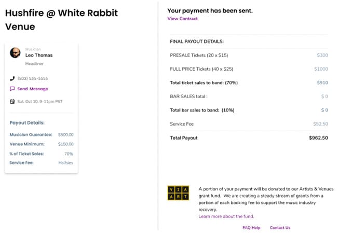339x247 pixels.
Task: Click the chat bubble message icon
Action: [12, 89]
